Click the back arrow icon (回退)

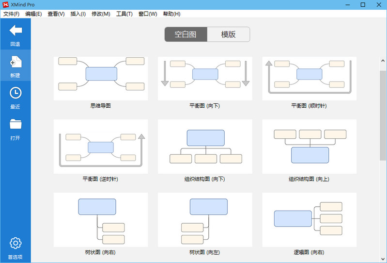(15, 31)
